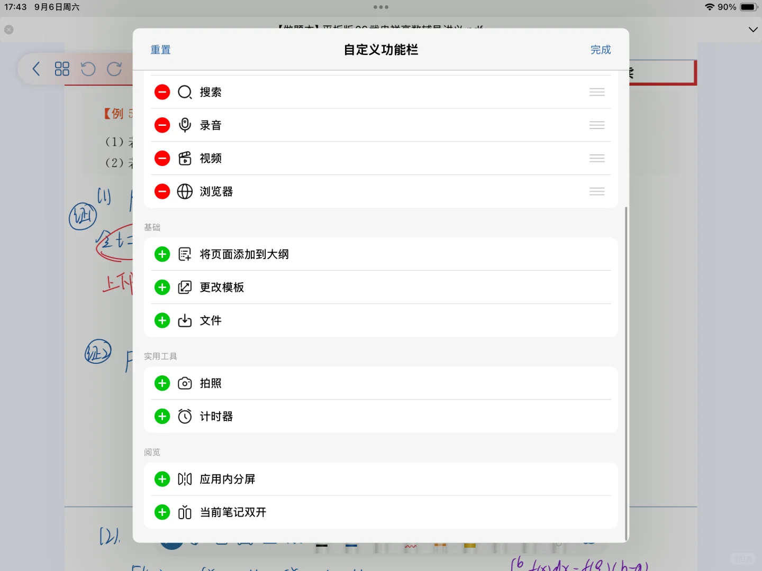This screenshot has height=571, width=762.
Task: Tap the Wi-Fi icon in status bar
Action: (710, 7)
